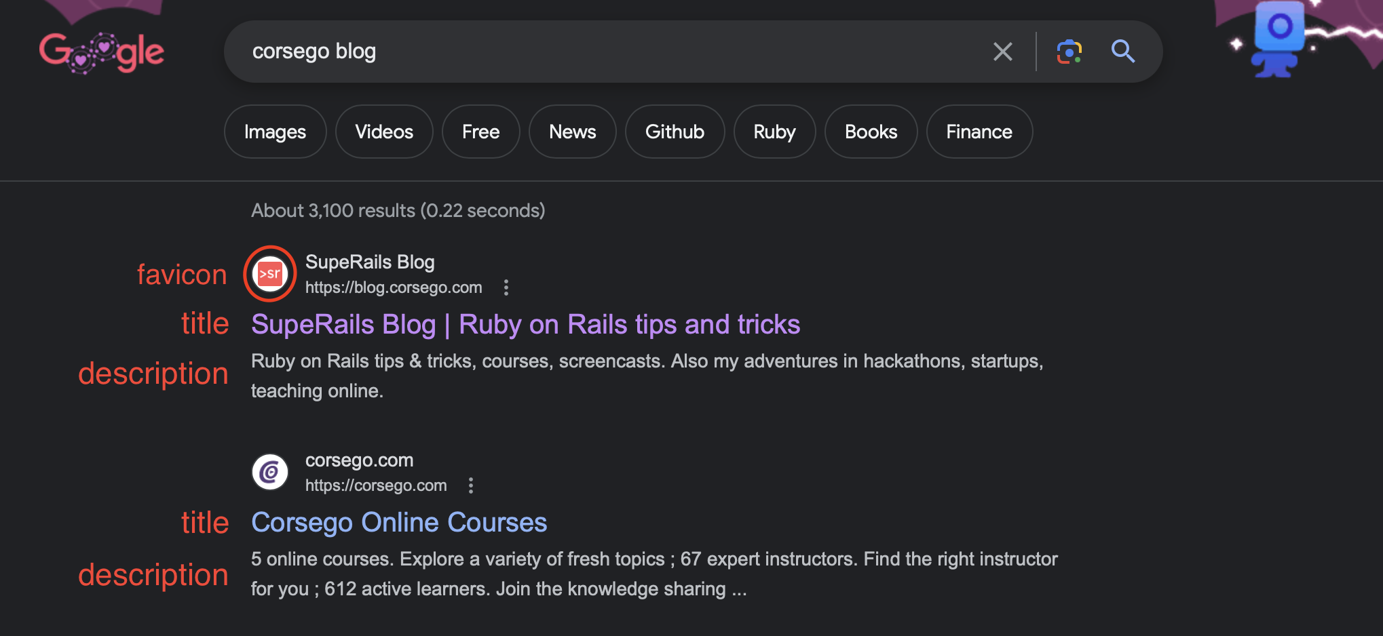Click the https://corsego.com URL text

(376, 485)
